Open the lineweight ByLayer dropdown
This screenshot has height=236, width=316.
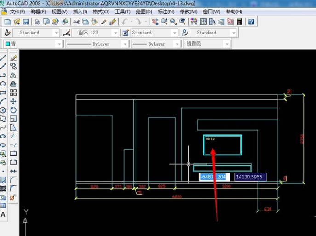coord(177,44)
